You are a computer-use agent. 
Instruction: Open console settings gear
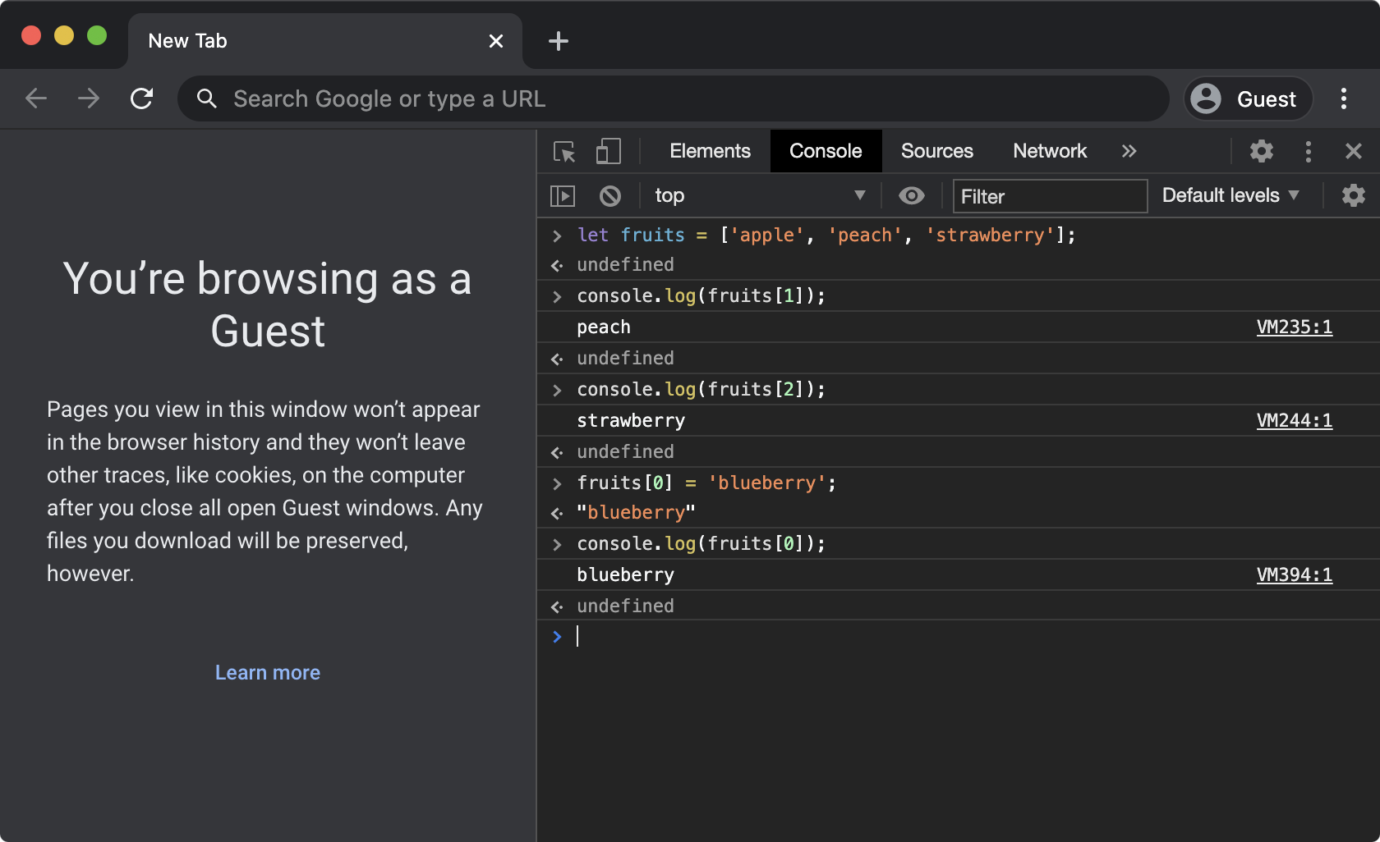(1353, 195)
